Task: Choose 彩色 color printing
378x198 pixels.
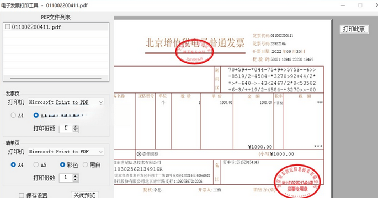Action: pyautogui.click(x=62, y=165)
